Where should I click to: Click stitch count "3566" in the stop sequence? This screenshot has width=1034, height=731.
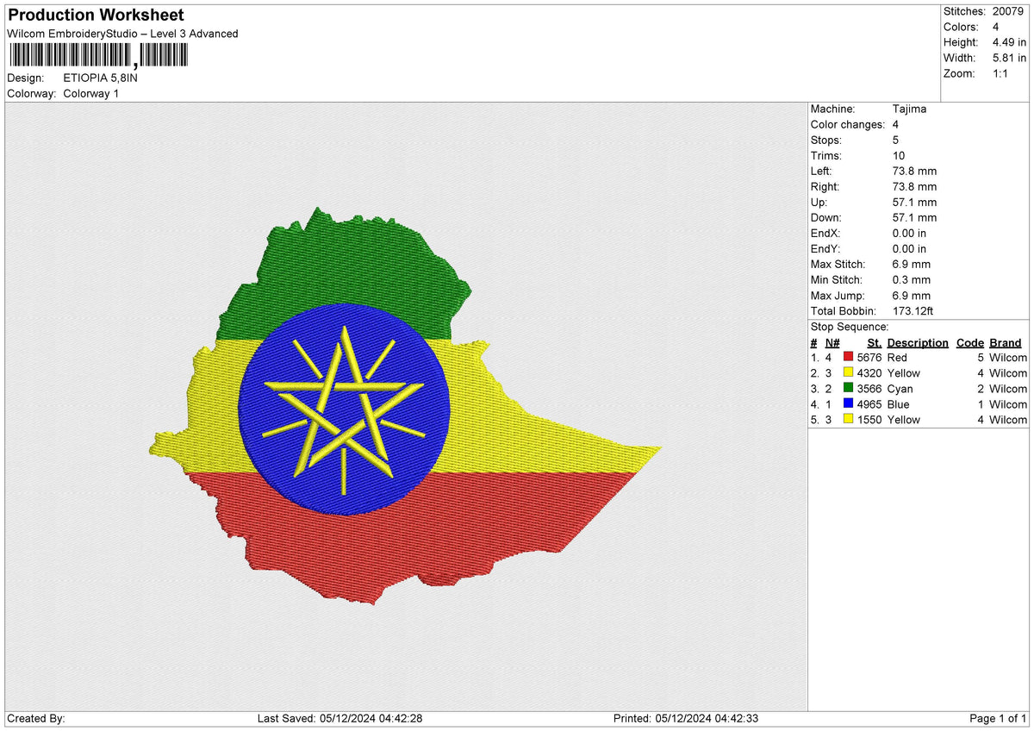[x=869, y=388]
